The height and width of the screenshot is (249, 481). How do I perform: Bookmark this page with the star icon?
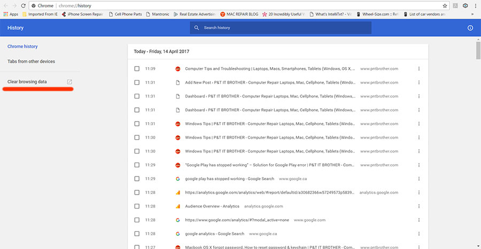tap(445, 6)
